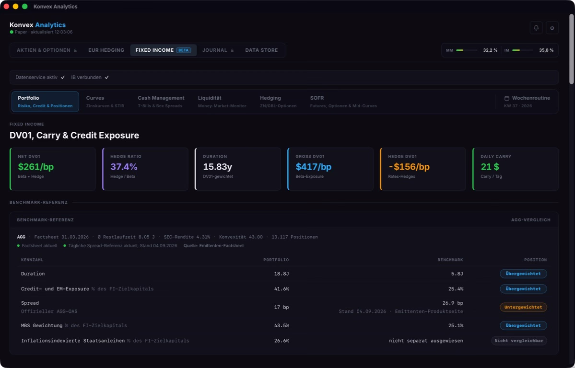575x368 pixels.
Task: Open the Cash Management section
Action: 161,102
